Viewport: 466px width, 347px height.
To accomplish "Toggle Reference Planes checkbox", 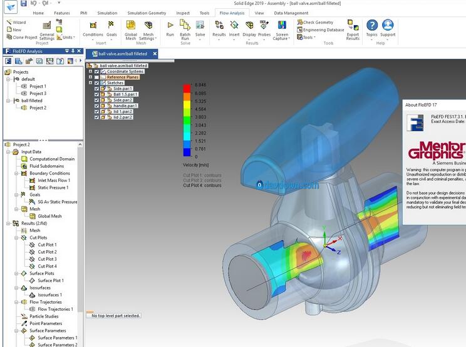I will (x=96, y=77).
